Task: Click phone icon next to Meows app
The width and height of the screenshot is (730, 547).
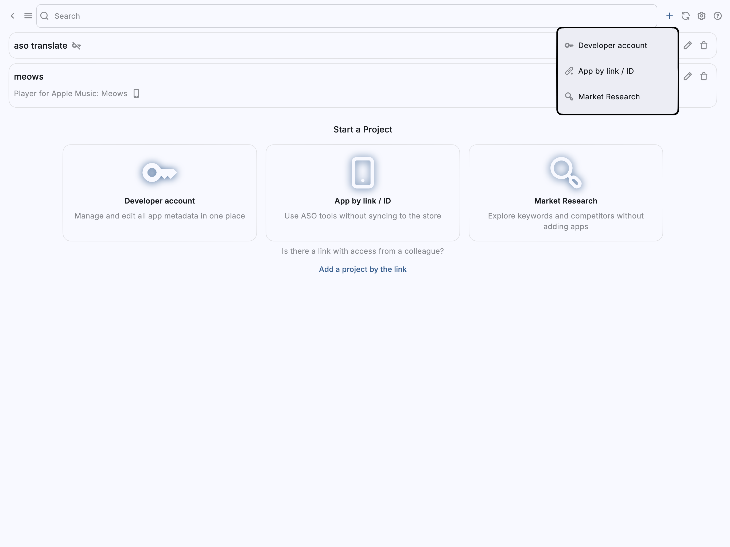Action: (136, 93)
